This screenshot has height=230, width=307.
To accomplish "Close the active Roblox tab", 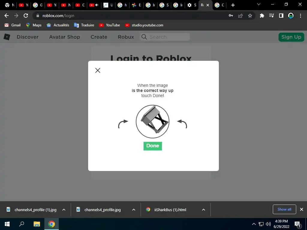I will (x=208, y=5).
